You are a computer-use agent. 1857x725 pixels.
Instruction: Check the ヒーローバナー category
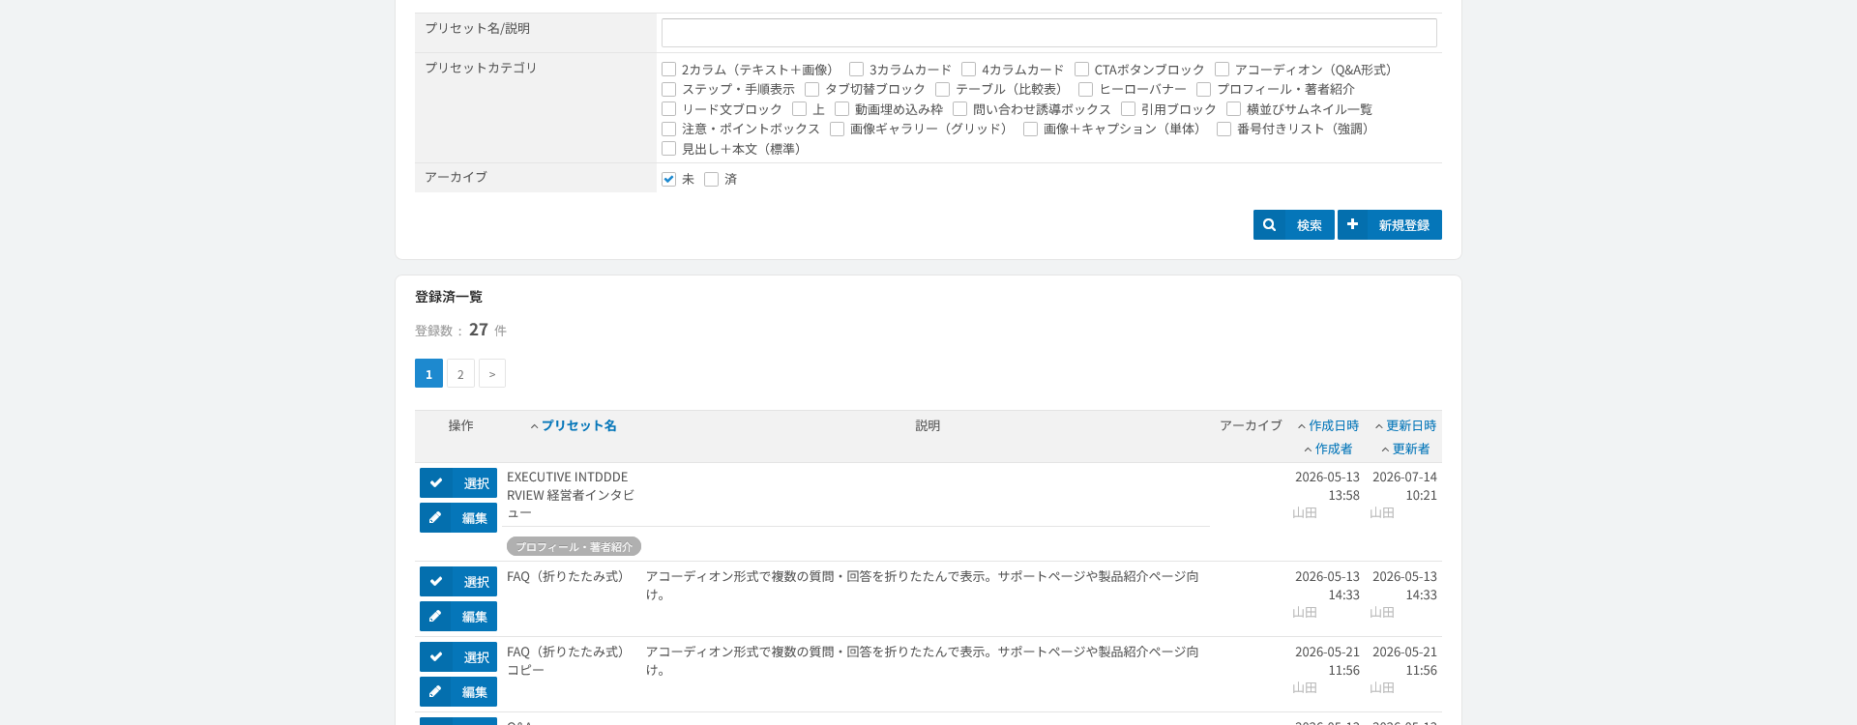pos(1085,89)
